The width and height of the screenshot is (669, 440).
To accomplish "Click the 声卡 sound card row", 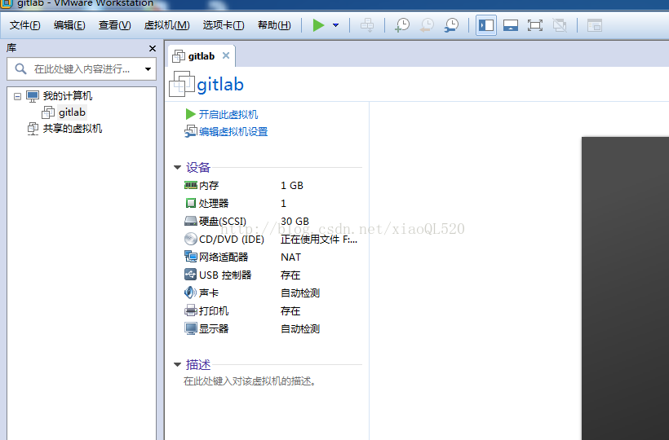I will [x=272, y=293].
